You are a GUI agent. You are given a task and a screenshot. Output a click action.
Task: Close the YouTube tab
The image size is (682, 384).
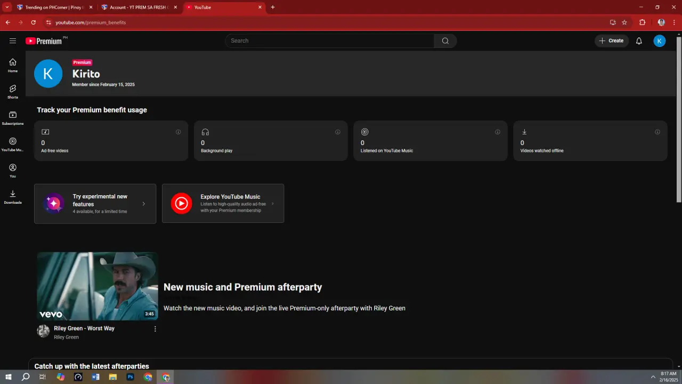(x=260, y=7)
